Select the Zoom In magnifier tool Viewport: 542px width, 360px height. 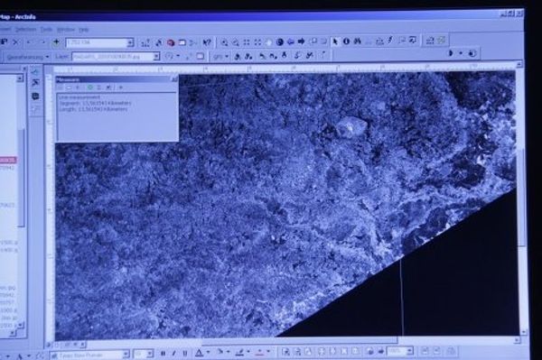[224, 42]
